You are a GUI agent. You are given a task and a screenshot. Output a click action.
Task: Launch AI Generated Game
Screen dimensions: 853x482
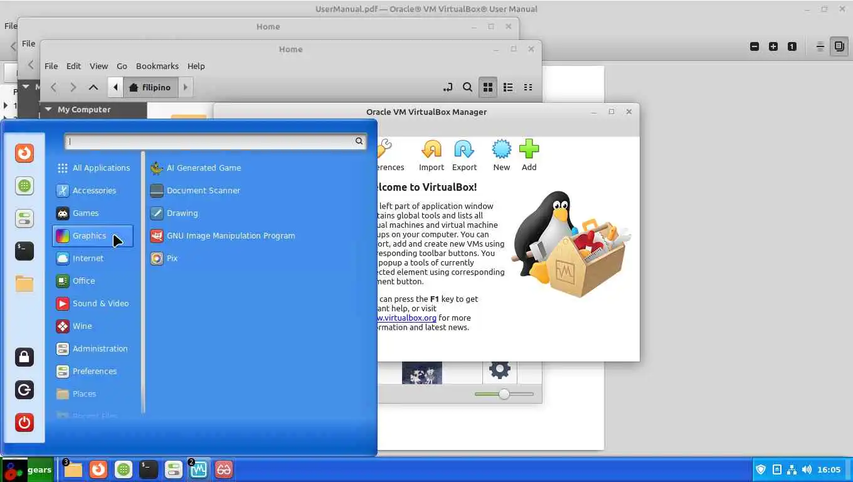point(196,168)
